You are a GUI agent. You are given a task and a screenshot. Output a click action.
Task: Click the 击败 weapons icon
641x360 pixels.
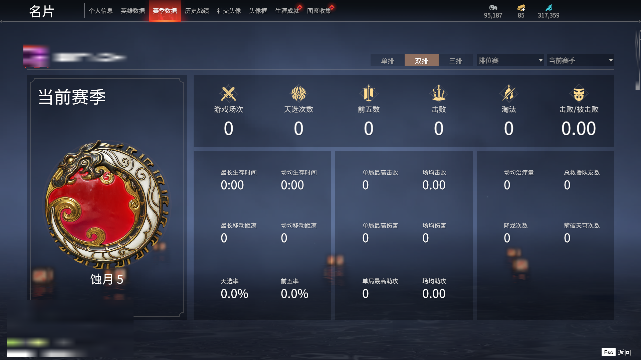(x=439, y=93)
